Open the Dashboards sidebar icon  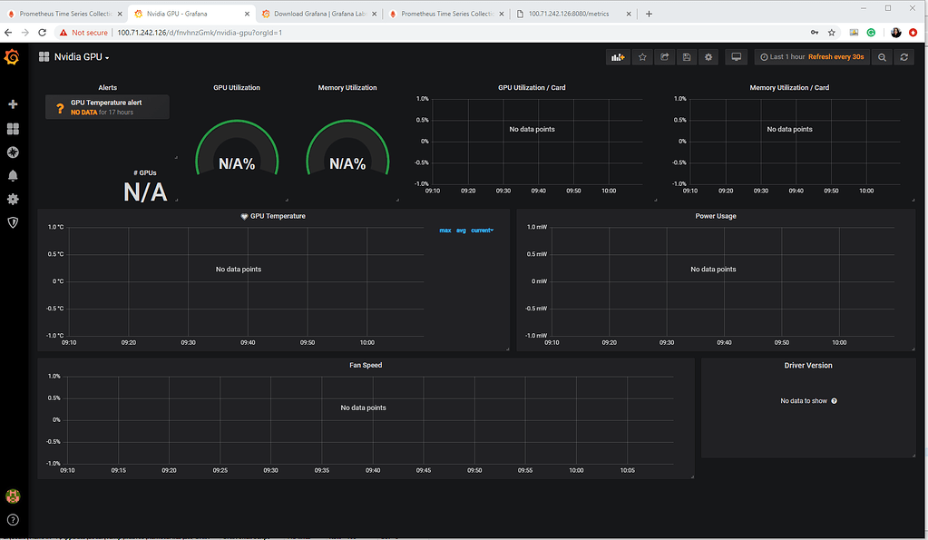click(x=12, y=128)
